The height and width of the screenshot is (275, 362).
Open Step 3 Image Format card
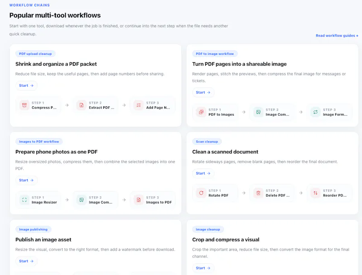click(x=329, y=112)
